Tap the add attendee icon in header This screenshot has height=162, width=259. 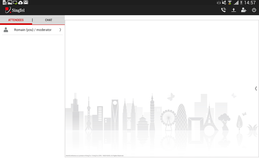[x=244, y=10]
